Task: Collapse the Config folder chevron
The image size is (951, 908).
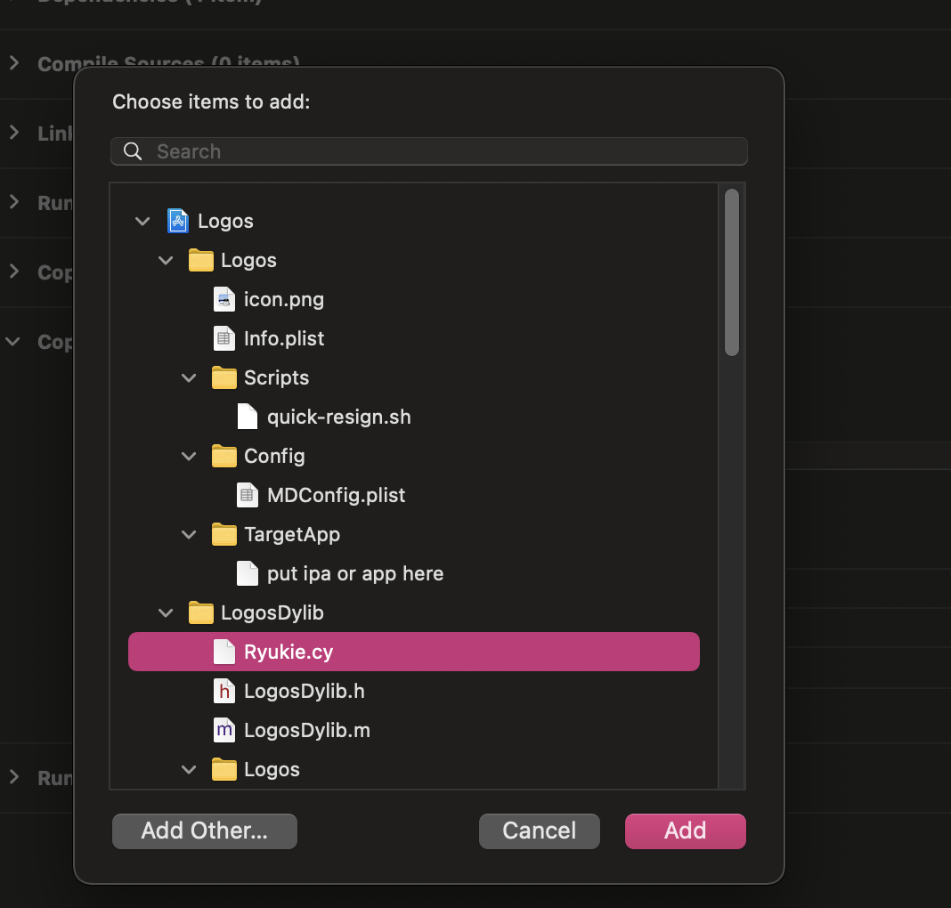Action: (x=189, y=456)
